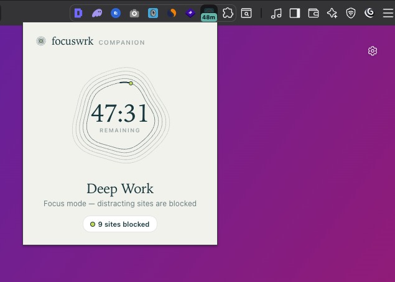
Task: Click the Deep Work heading
Action: click(120, 189)
